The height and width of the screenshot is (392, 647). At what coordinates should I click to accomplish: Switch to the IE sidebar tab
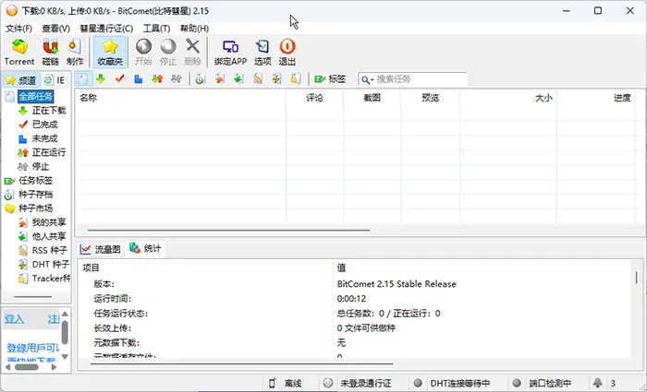pyautogui.click(x=55, y=80)
